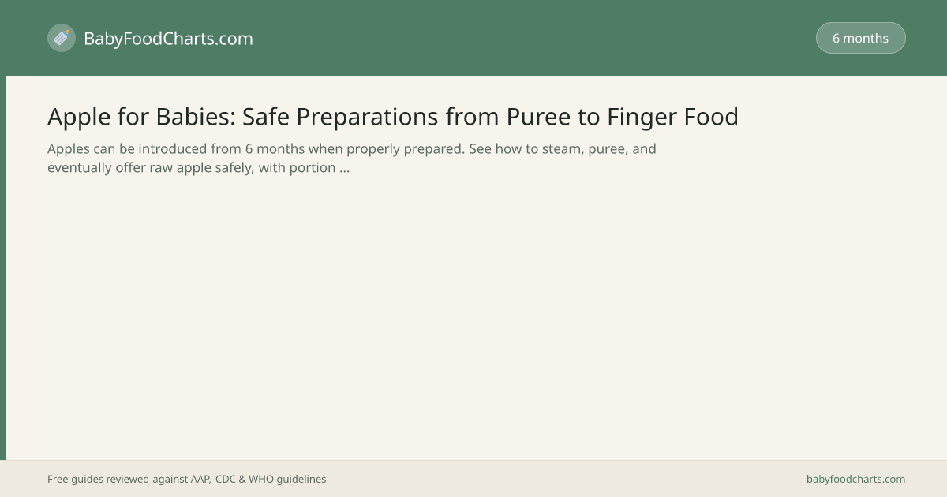
Task: Click the baby bottle logo icon
Action: [x=62, y=38]
